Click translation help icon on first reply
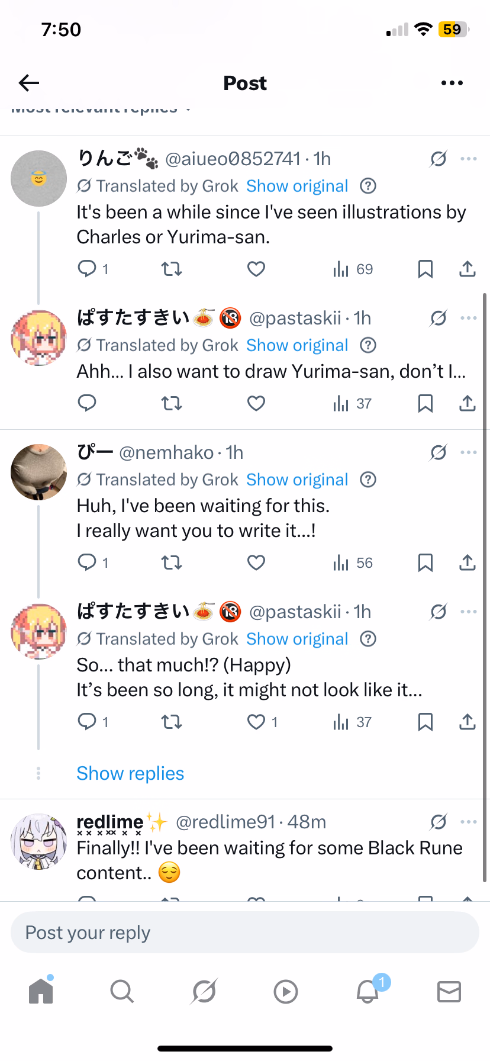This screenshot has width=490, height=1061. (368, 186)
